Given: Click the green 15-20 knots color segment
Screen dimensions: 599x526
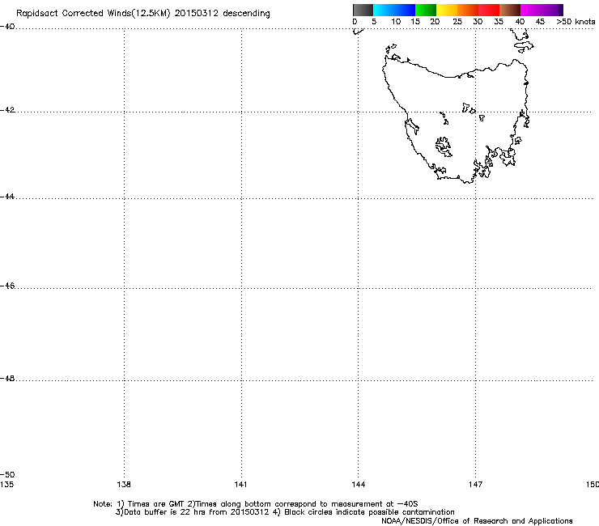Looking at the screenshot, I should [426, 10].
